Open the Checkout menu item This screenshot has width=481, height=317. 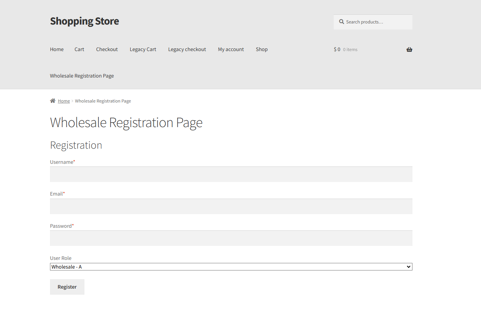point(107,49)
